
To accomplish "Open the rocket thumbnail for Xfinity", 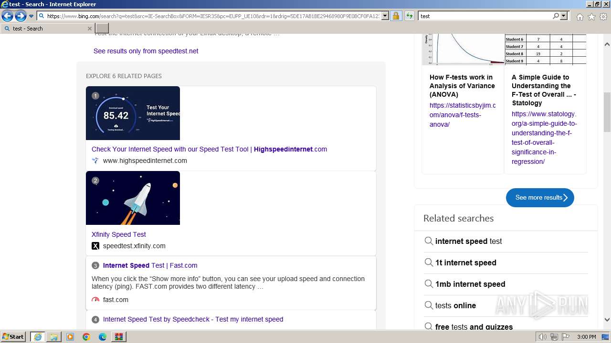I will pos(133,198).
